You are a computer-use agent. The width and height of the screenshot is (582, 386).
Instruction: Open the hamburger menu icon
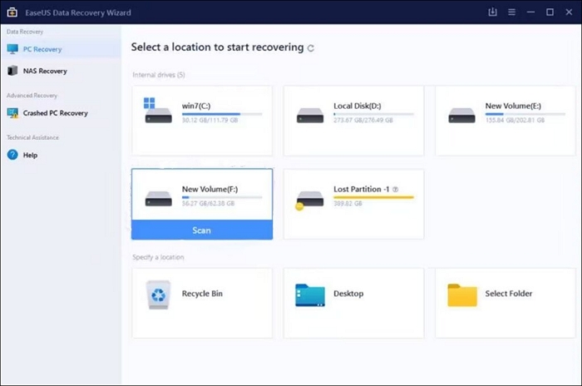tap(511, 12)
